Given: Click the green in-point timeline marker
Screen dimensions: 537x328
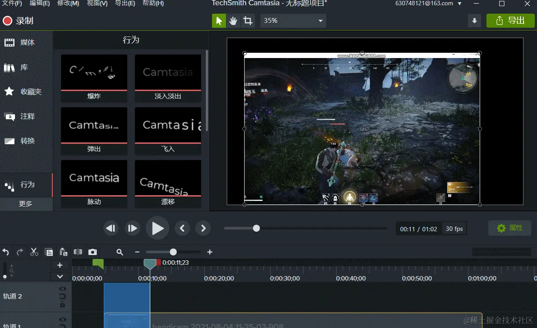Looking at the screenshot, I should pos(98,263).
